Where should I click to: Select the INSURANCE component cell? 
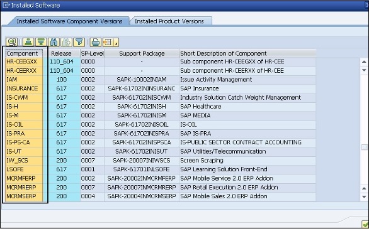(24, 88)
